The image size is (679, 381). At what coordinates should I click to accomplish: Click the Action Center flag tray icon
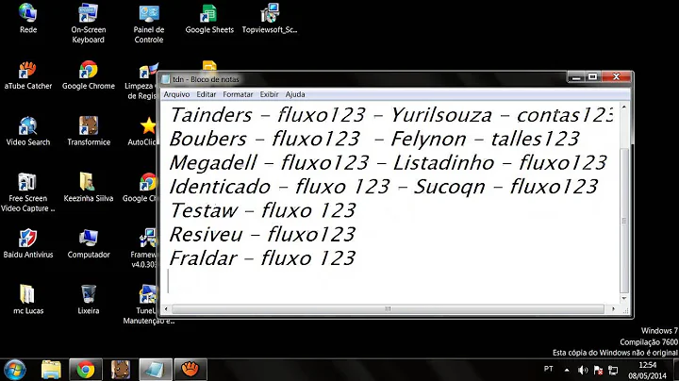click(x=599, y=371)
